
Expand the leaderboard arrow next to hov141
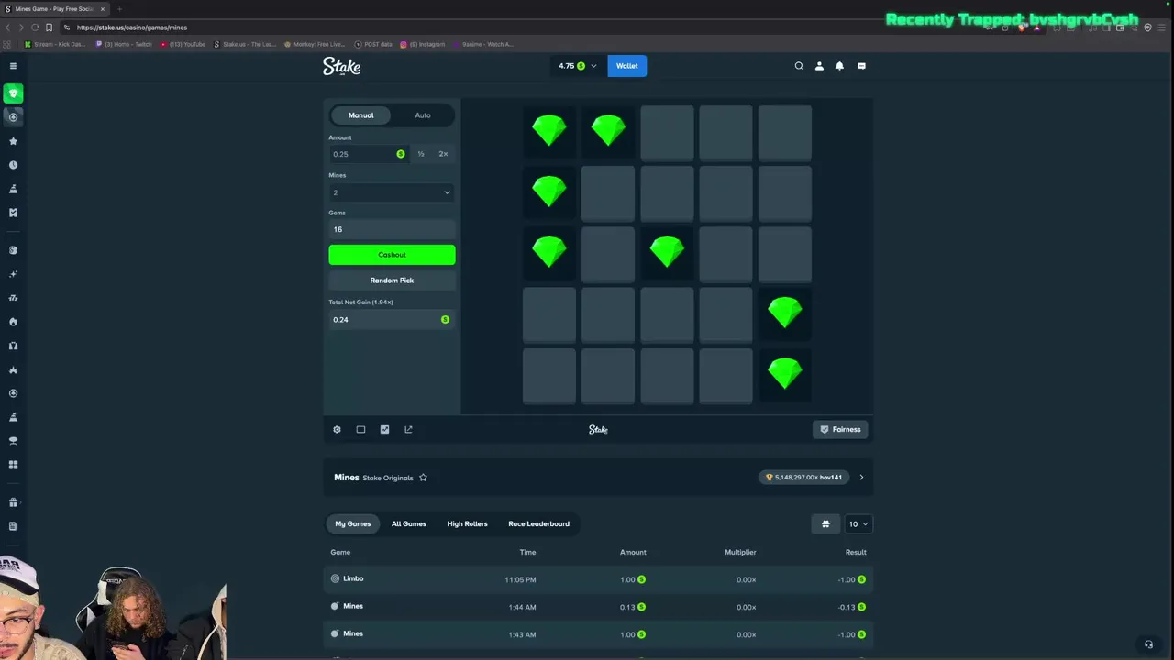[861, 478]
